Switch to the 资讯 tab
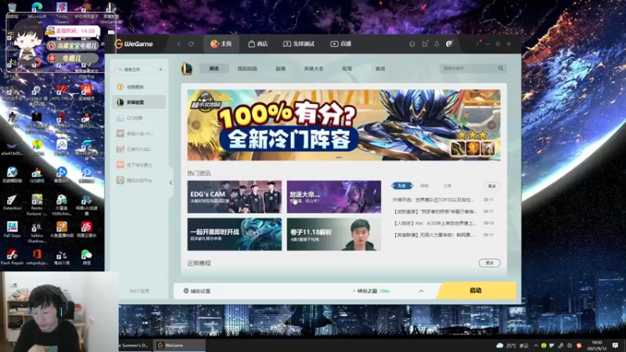The height and width of the screenshot is (352, 626). tap(214, 69)
